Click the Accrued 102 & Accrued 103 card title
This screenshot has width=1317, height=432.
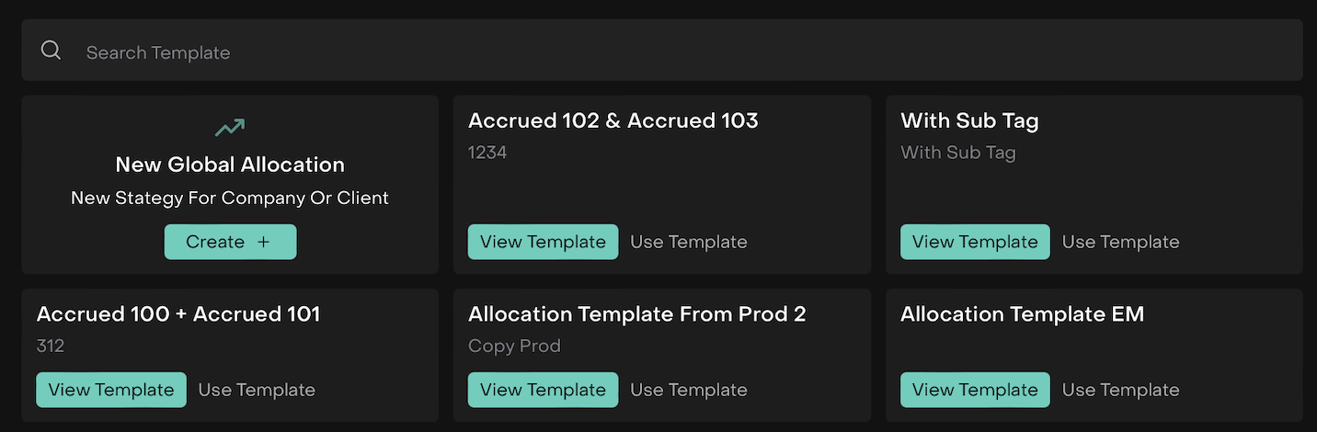click(613, 120)
